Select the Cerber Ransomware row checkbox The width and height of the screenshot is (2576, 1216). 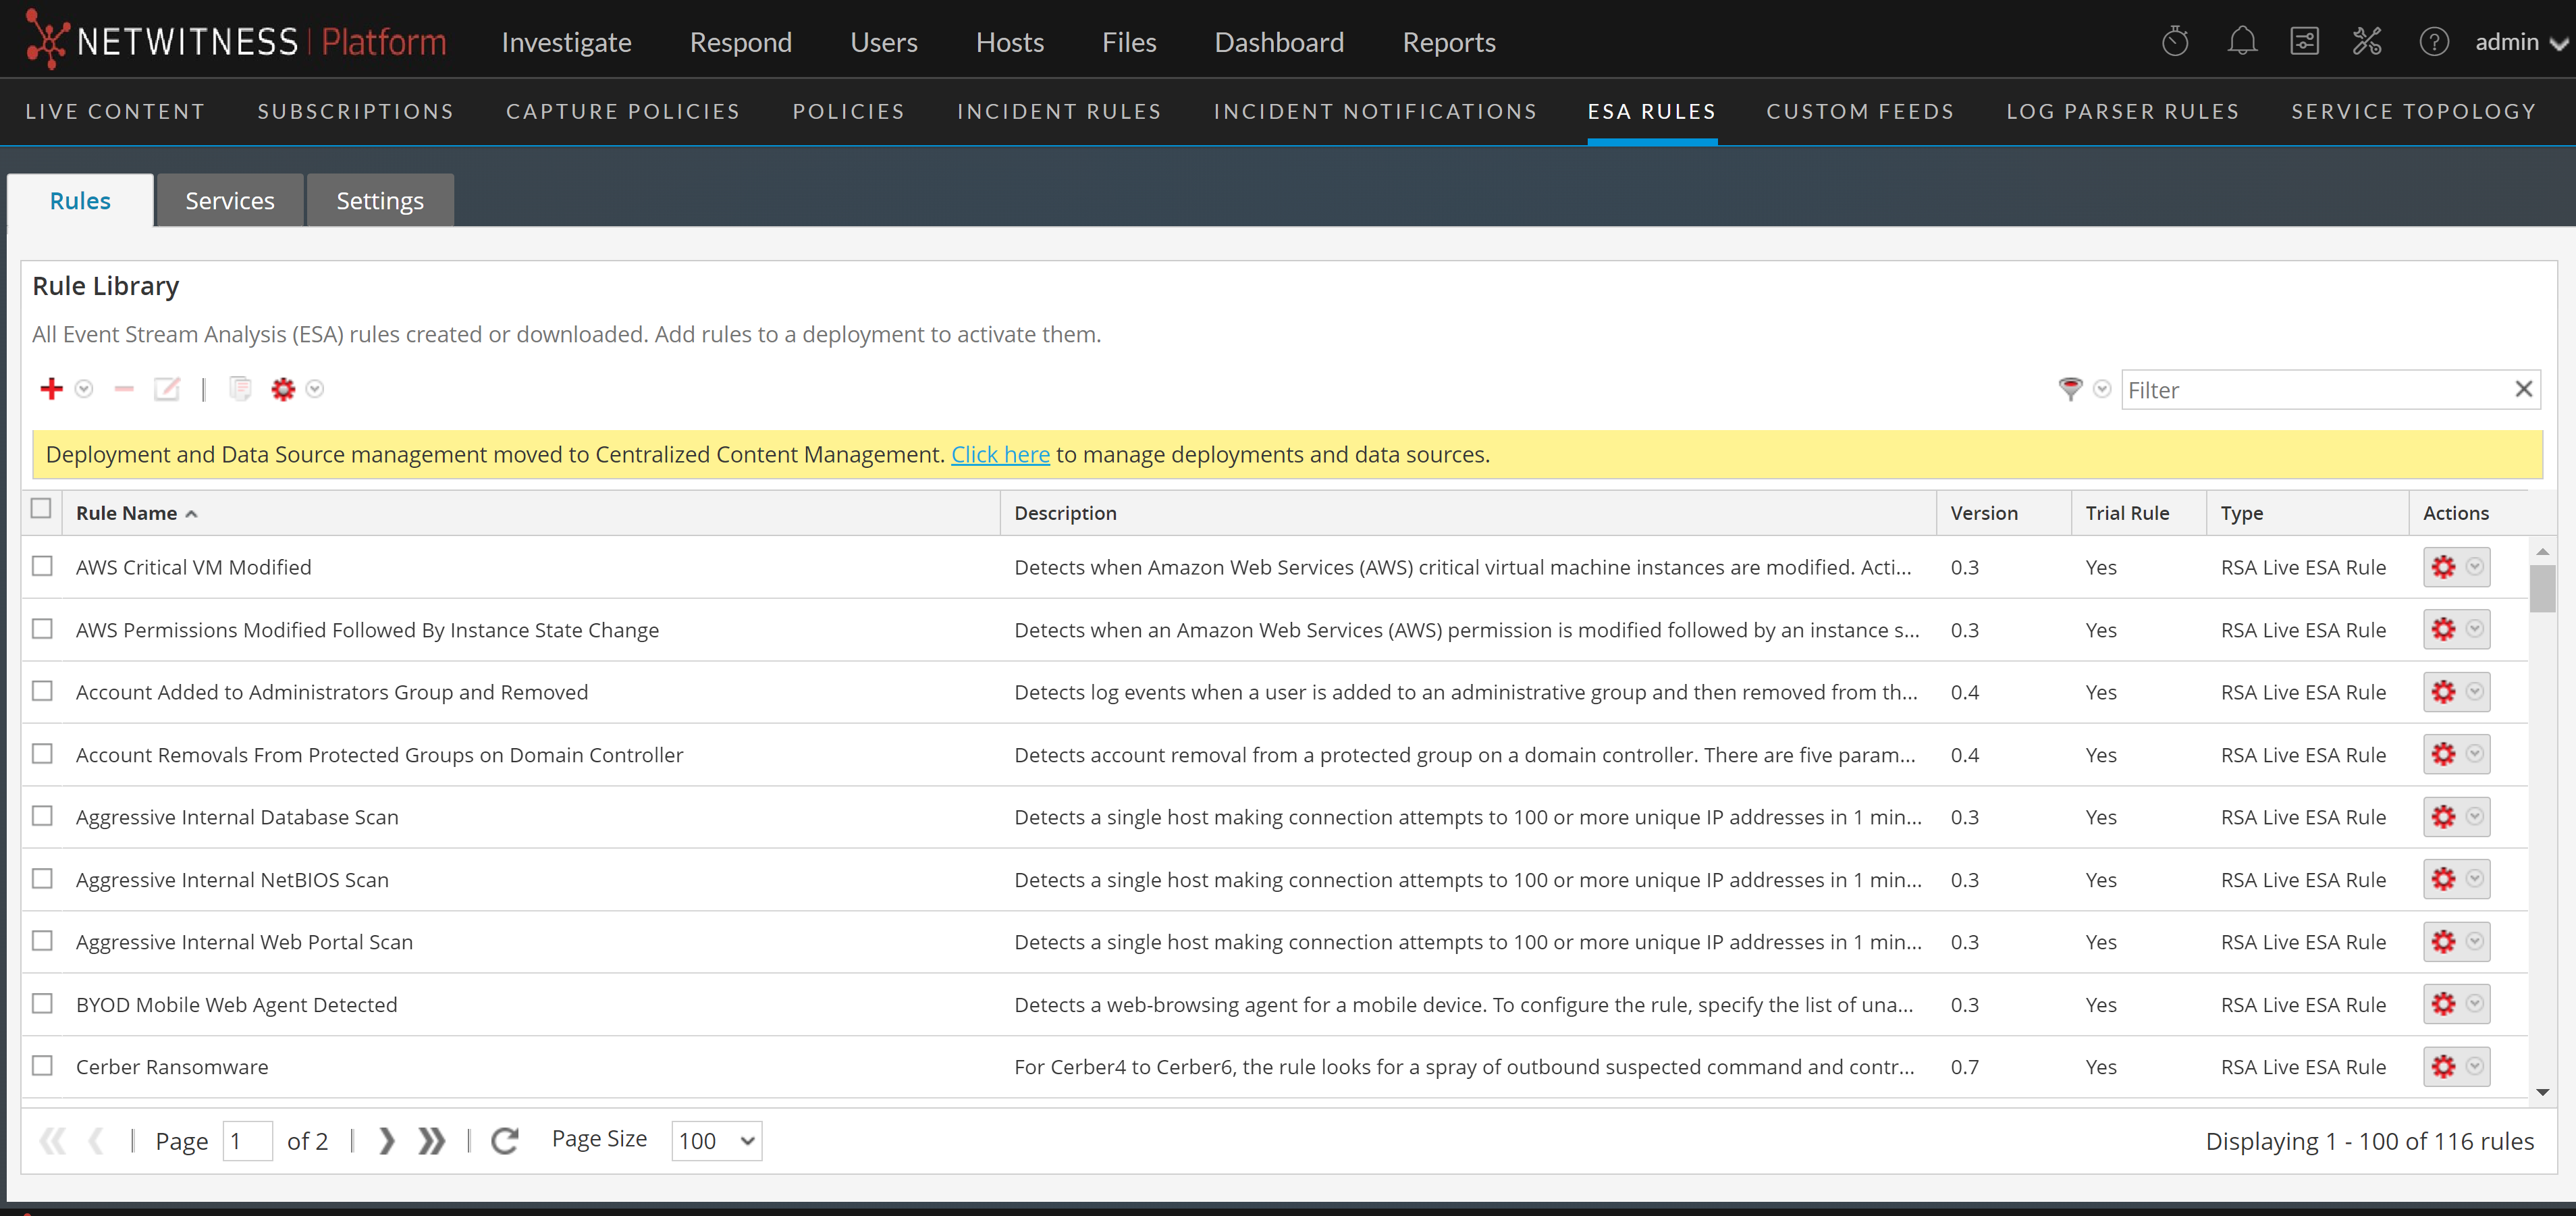tap(42, 1065)
